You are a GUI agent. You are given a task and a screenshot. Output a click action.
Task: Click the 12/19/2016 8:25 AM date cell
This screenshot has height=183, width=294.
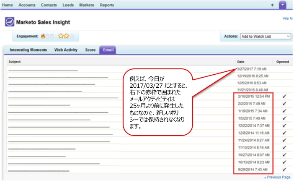[253, 76]
